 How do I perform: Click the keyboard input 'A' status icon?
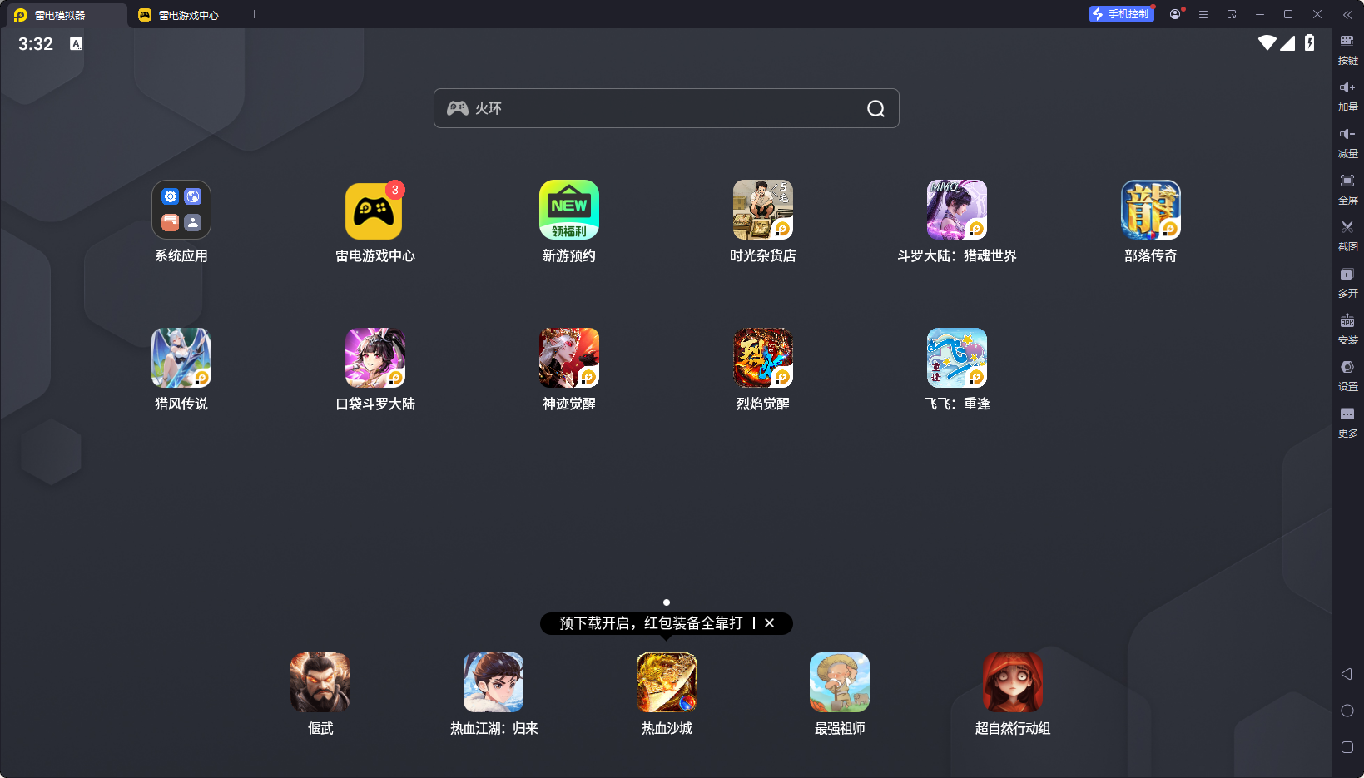[x=77, y=43]
